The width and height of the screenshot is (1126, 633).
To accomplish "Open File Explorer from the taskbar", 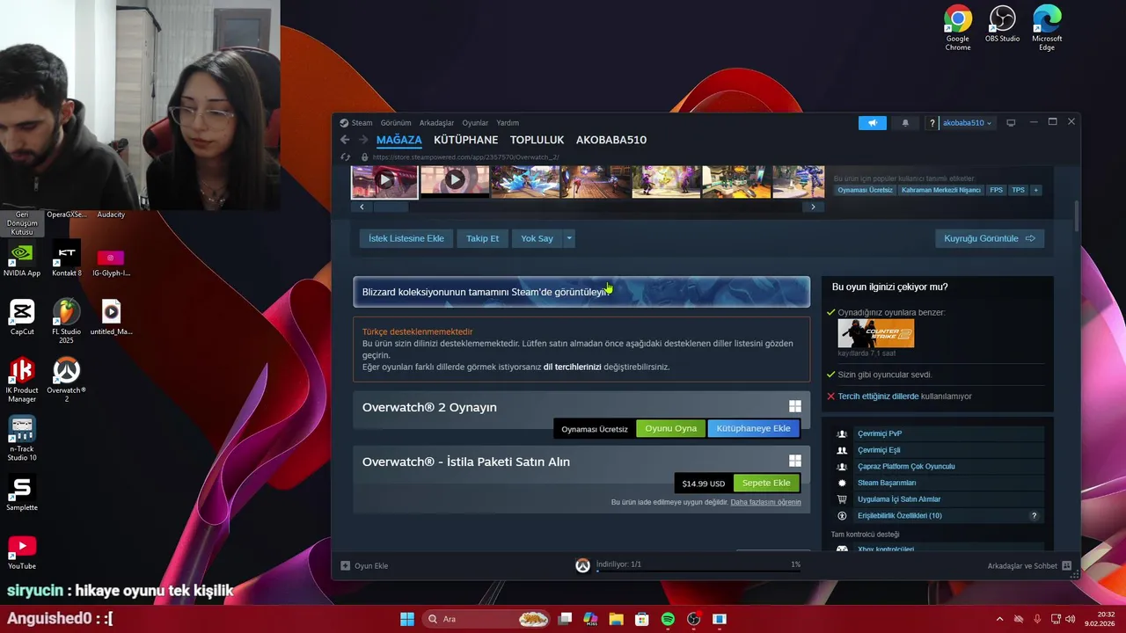I will click(616, 619).
